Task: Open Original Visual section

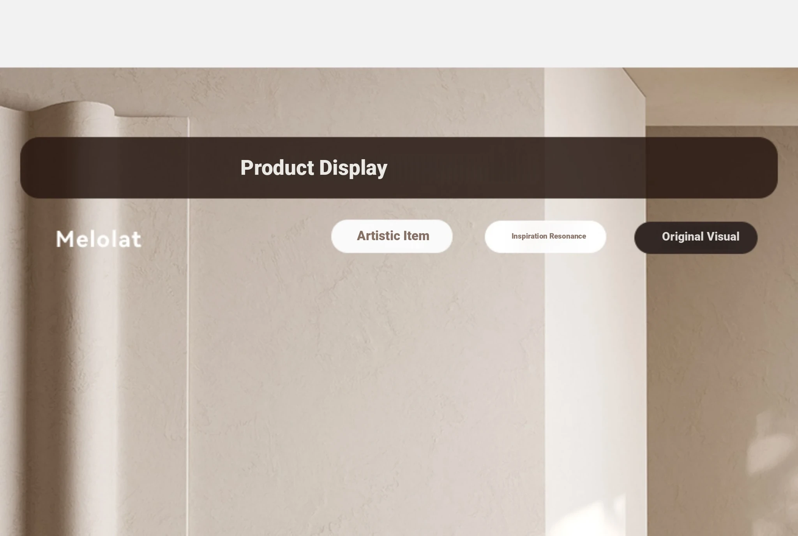Action: click(696, 237)
